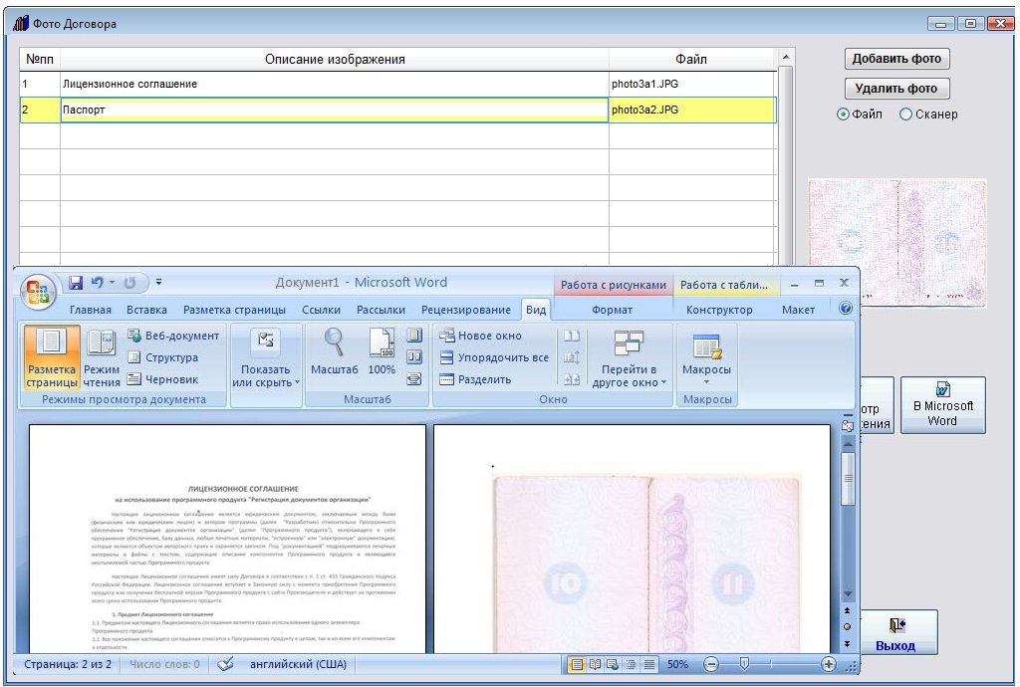Zoom in with the plus button
Screen dimensions: 1020x687
[x=829, y=664]
